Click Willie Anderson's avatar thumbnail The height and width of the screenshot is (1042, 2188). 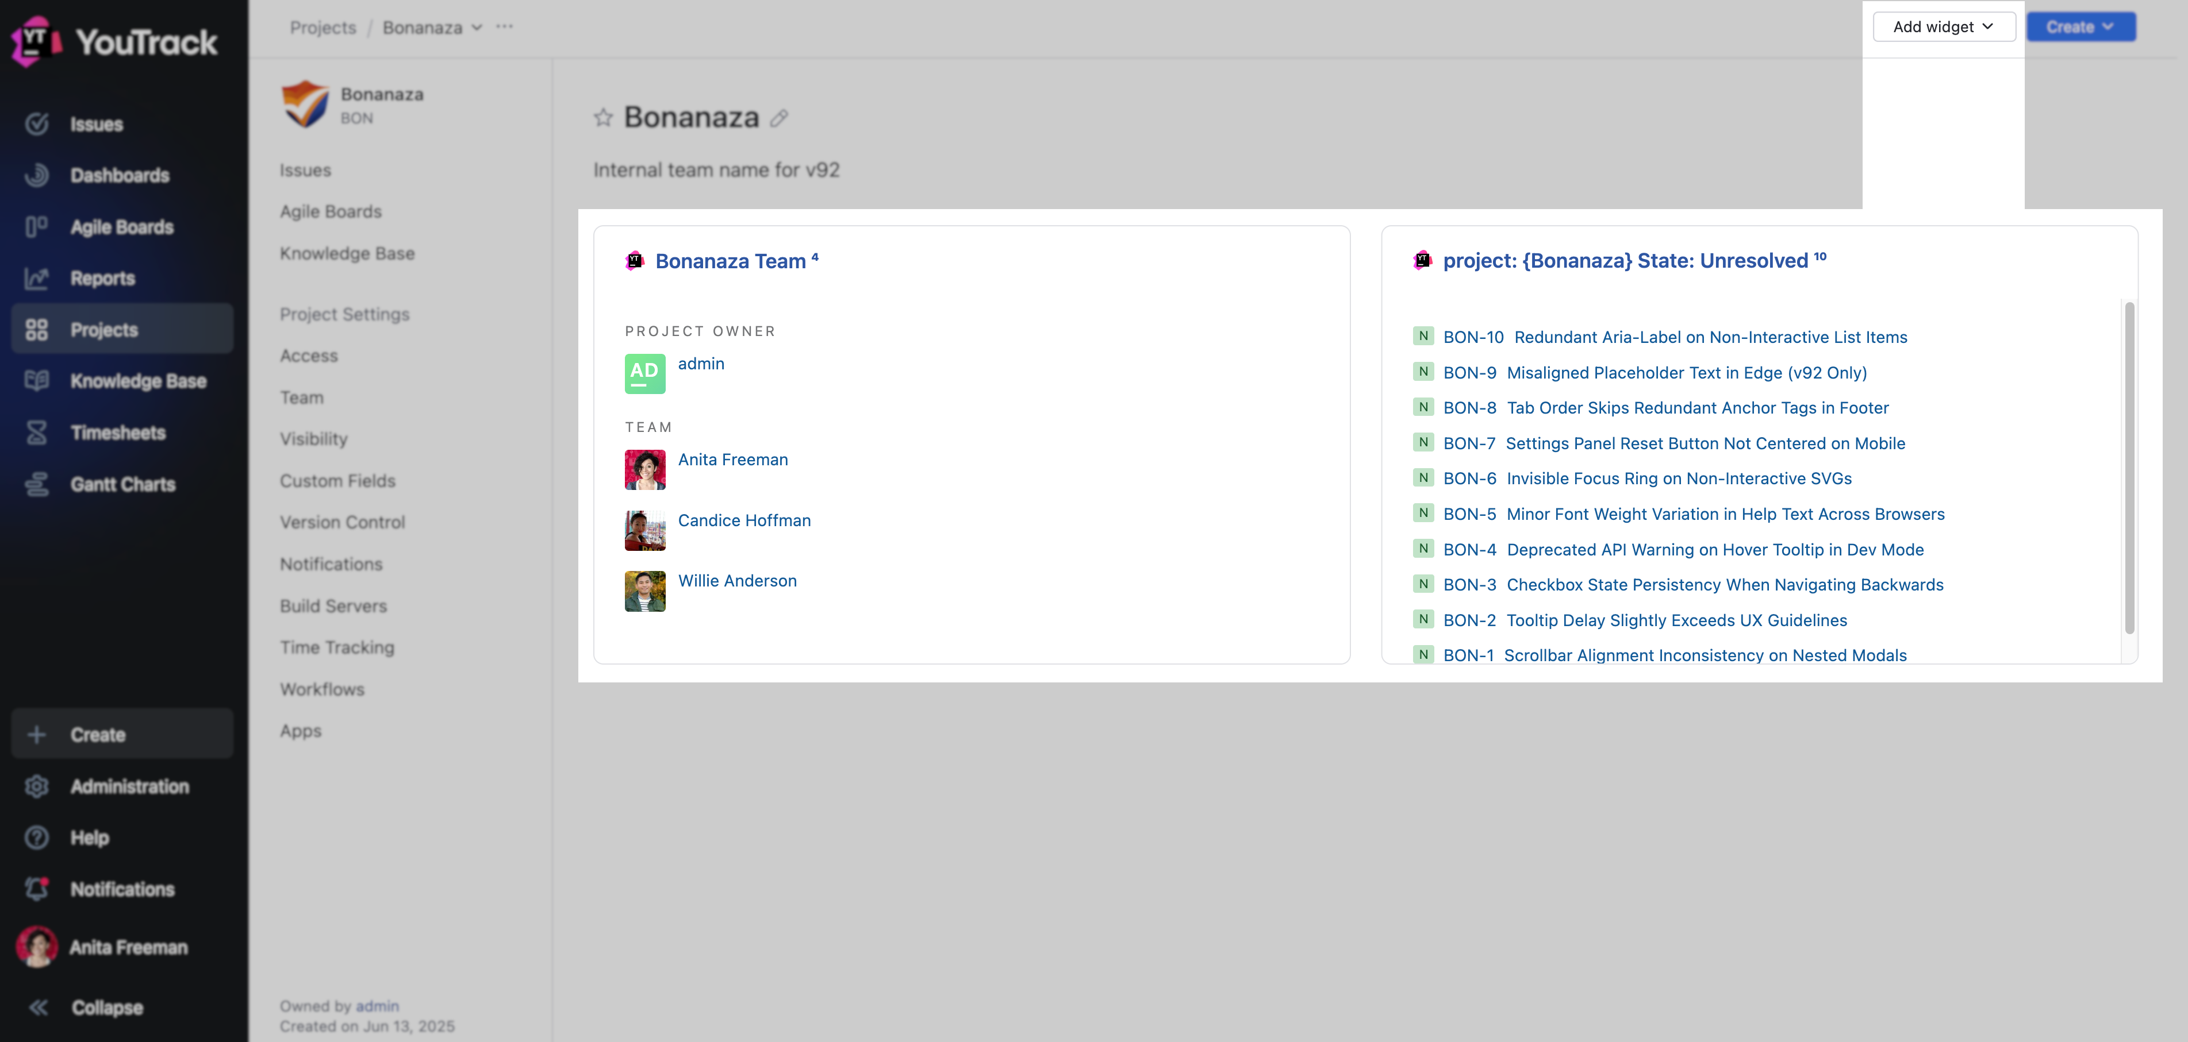coord(644,591)
